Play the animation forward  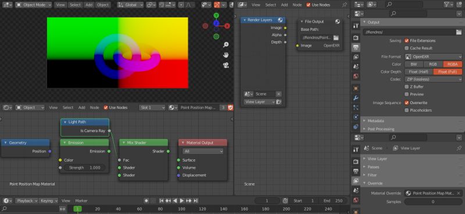click(182, 201)
